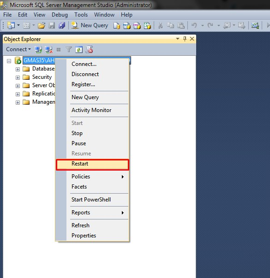Viewport: 270px width, 278px height.
Task: Click the Navigate Backward icon
Action: (x=227, y=25)
